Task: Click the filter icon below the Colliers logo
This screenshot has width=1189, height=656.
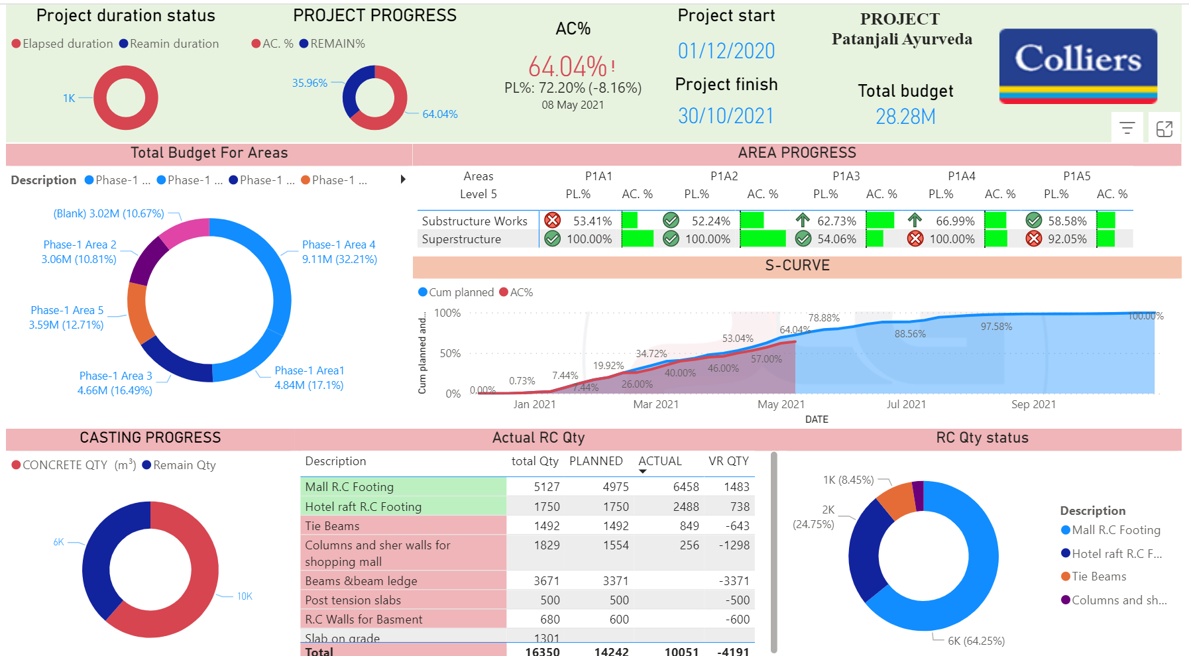Action: (1127, 129)
